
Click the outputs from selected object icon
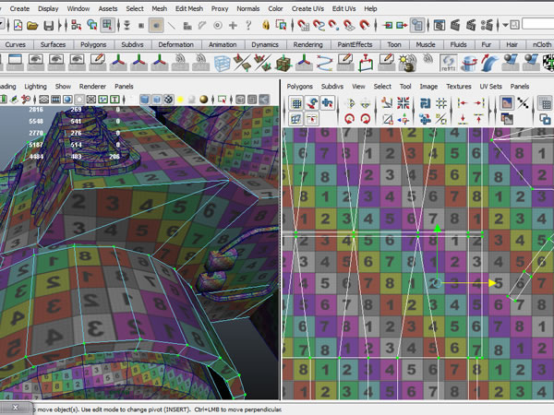(402, 26)
